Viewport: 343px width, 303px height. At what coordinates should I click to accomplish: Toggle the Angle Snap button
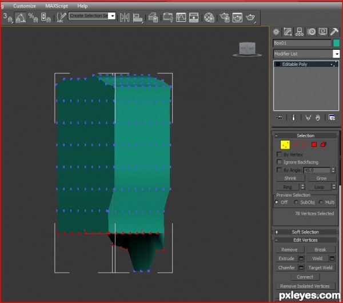pyautogui.click(x=21, y=17)
